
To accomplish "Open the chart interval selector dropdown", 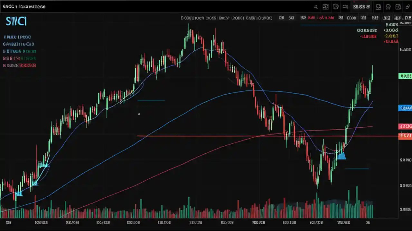I will [375, 18].
